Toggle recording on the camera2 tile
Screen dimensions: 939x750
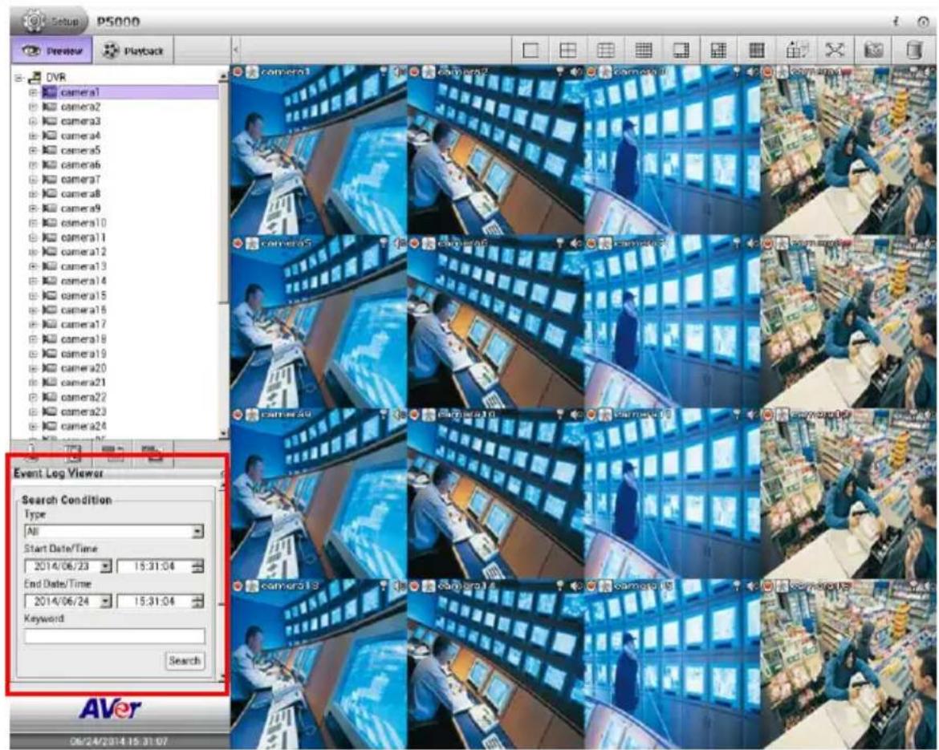[414, 72]
